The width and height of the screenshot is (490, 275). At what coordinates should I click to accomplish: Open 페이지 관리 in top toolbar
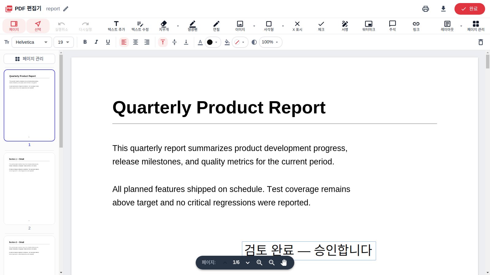[x=476, y=26]
